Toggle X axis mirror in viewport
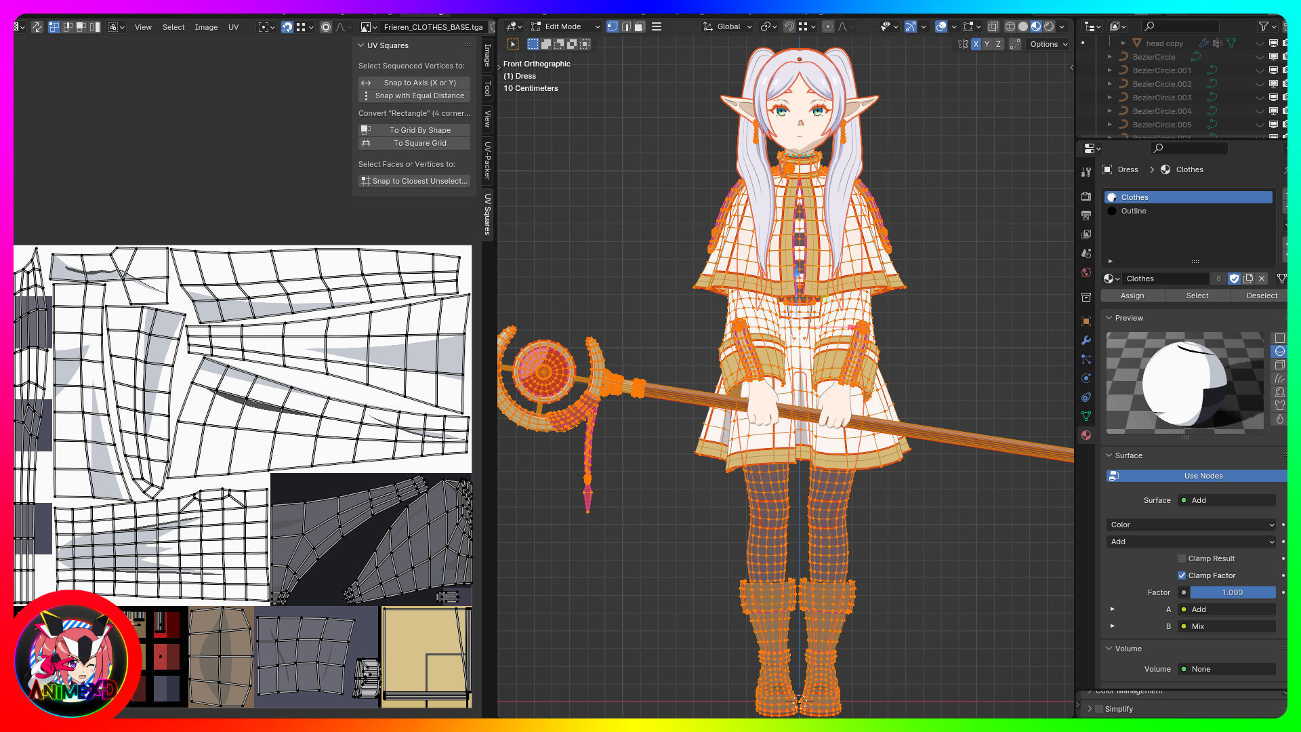 (x=976, y=44)
